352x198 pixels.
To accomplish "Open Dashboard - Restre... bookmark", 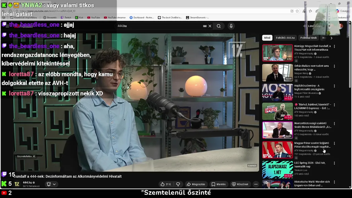I will click(142, 18).
